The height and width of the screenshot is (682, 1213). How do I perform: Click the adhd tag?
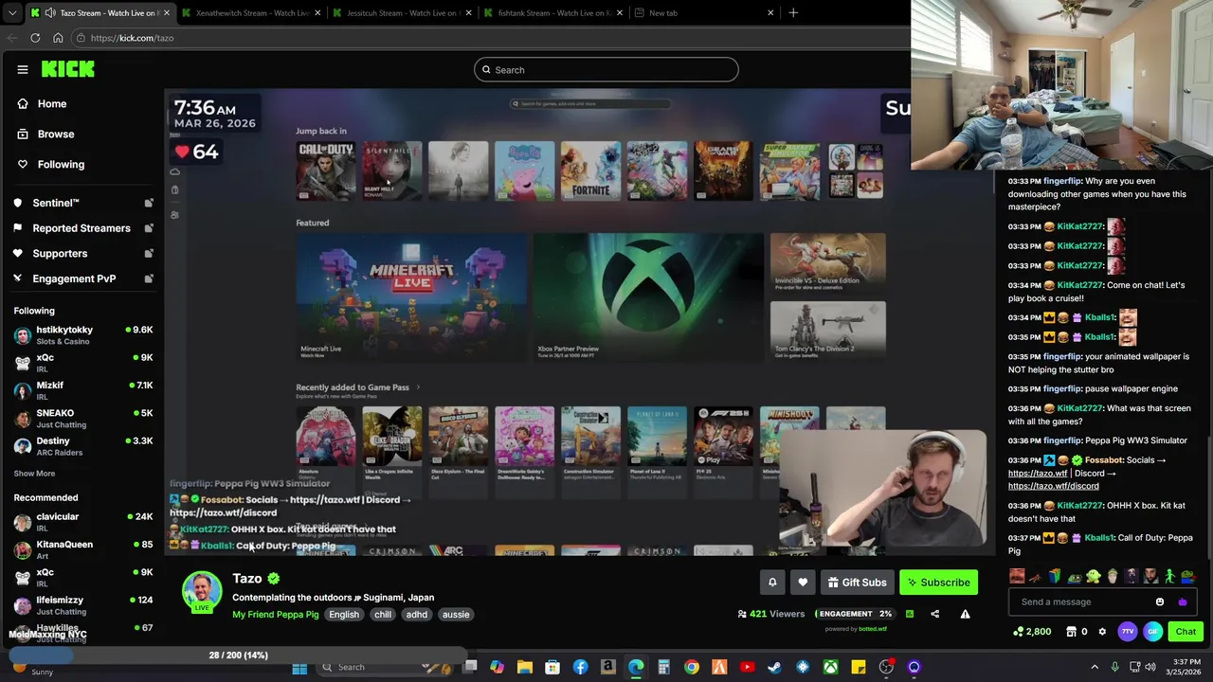coord(417,615)
